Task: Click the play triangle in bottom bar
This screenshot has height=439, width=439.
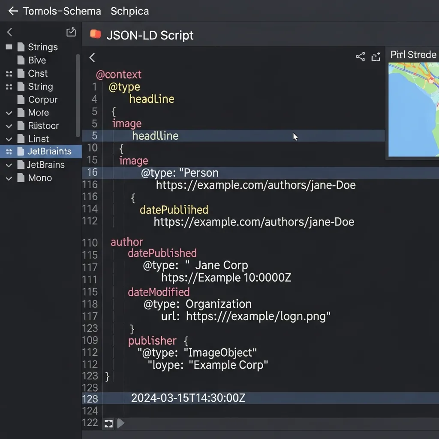Action: coord(121,424)
